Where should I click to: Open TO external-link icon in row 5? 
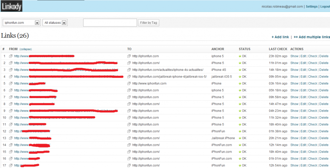[129, 83]
